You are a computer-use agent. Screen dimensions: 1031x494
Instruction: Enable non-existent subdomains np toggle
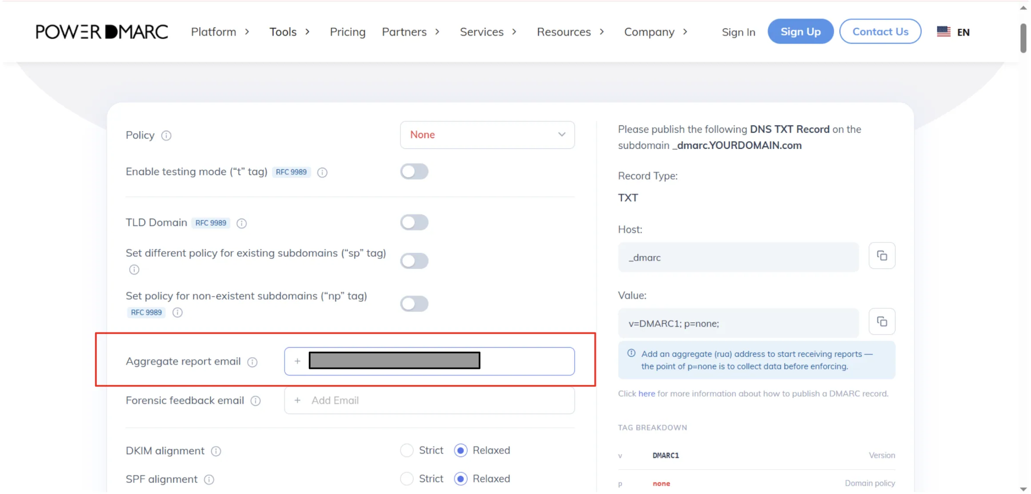pos(414,304)
